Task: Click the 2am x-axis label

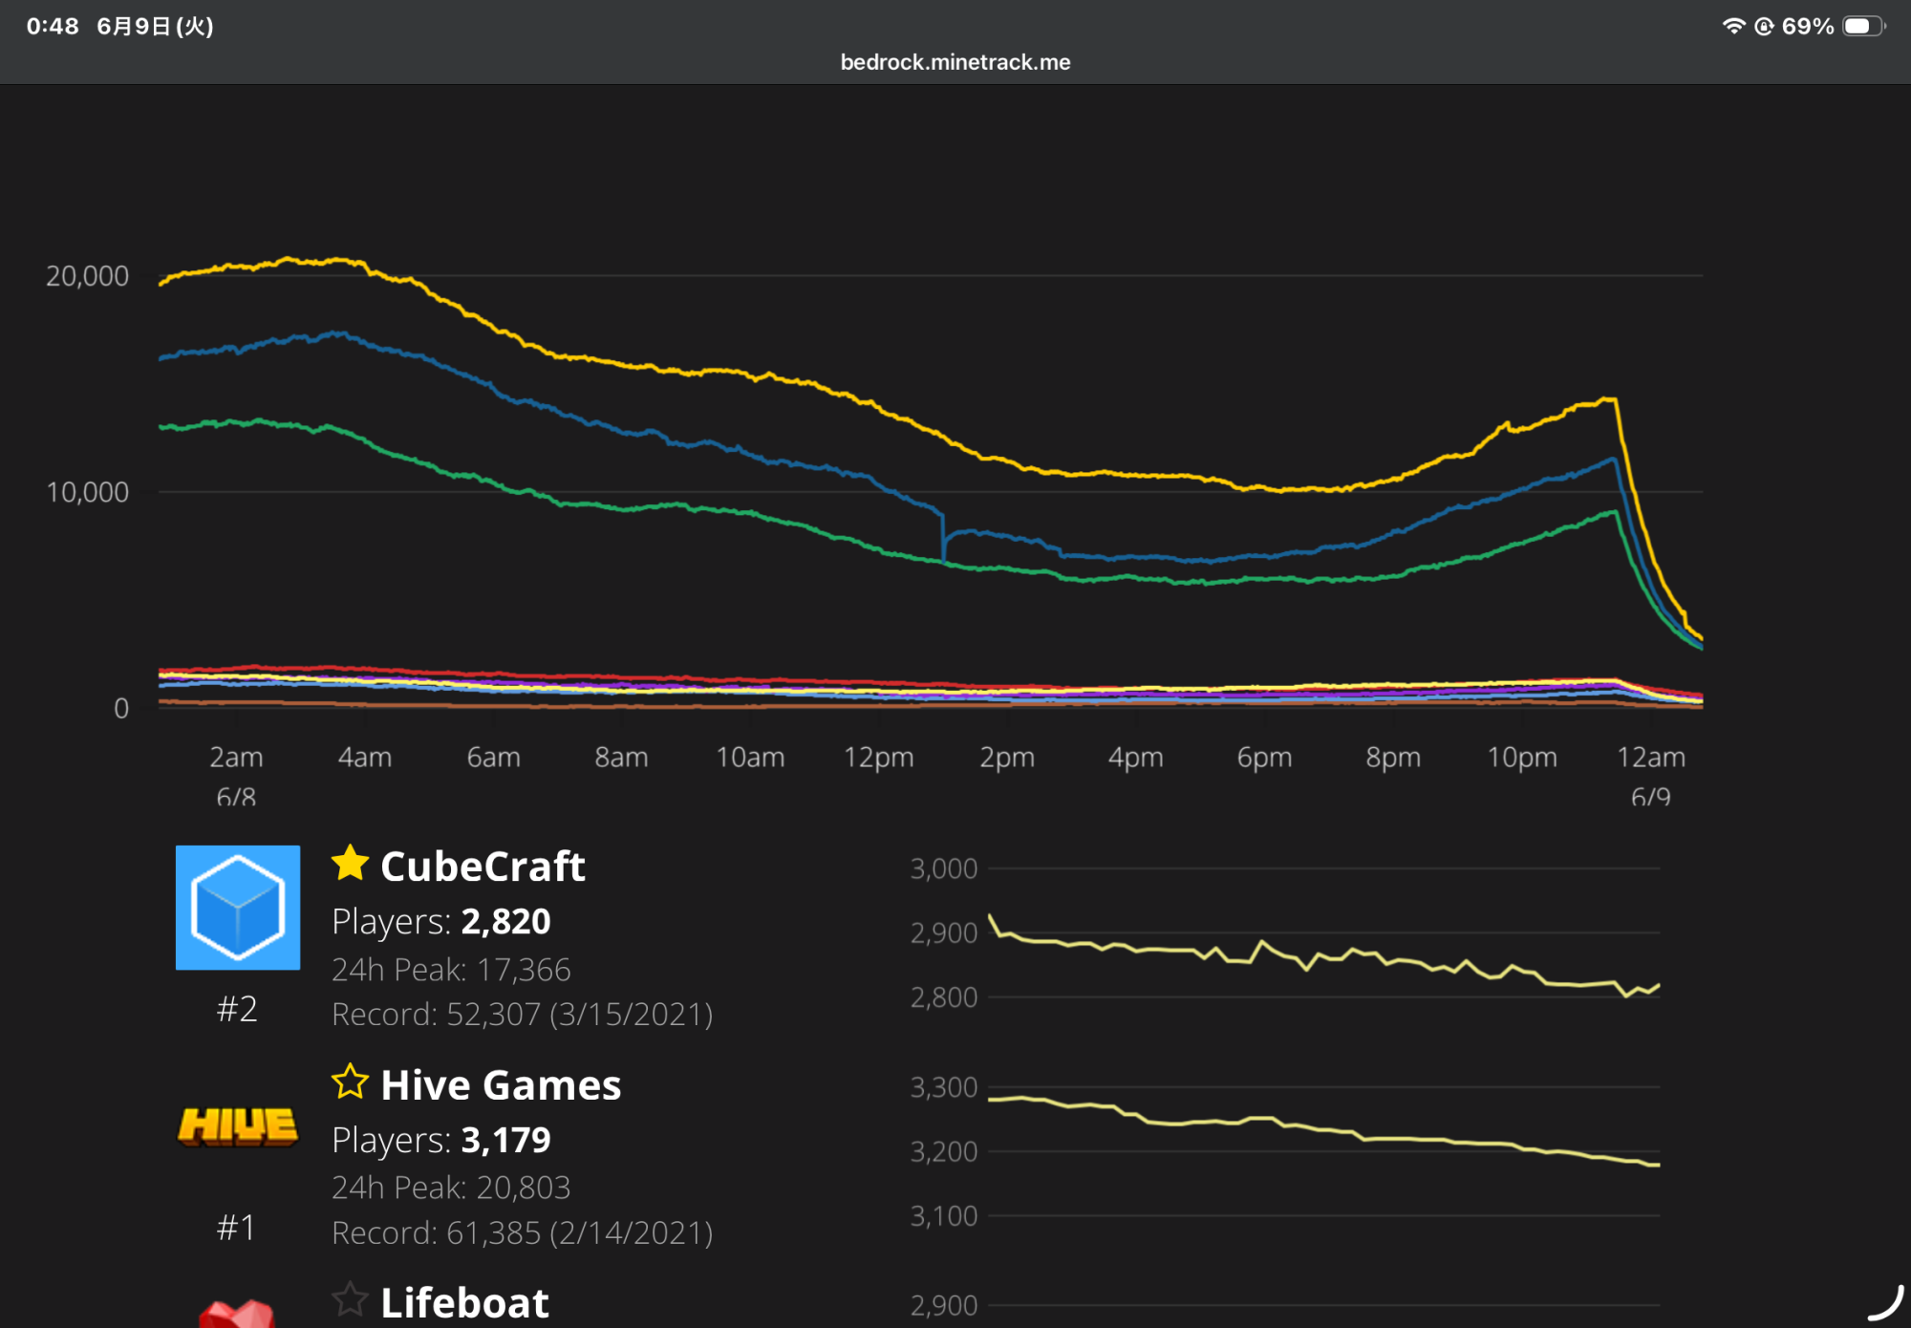Action: (236, 758)
